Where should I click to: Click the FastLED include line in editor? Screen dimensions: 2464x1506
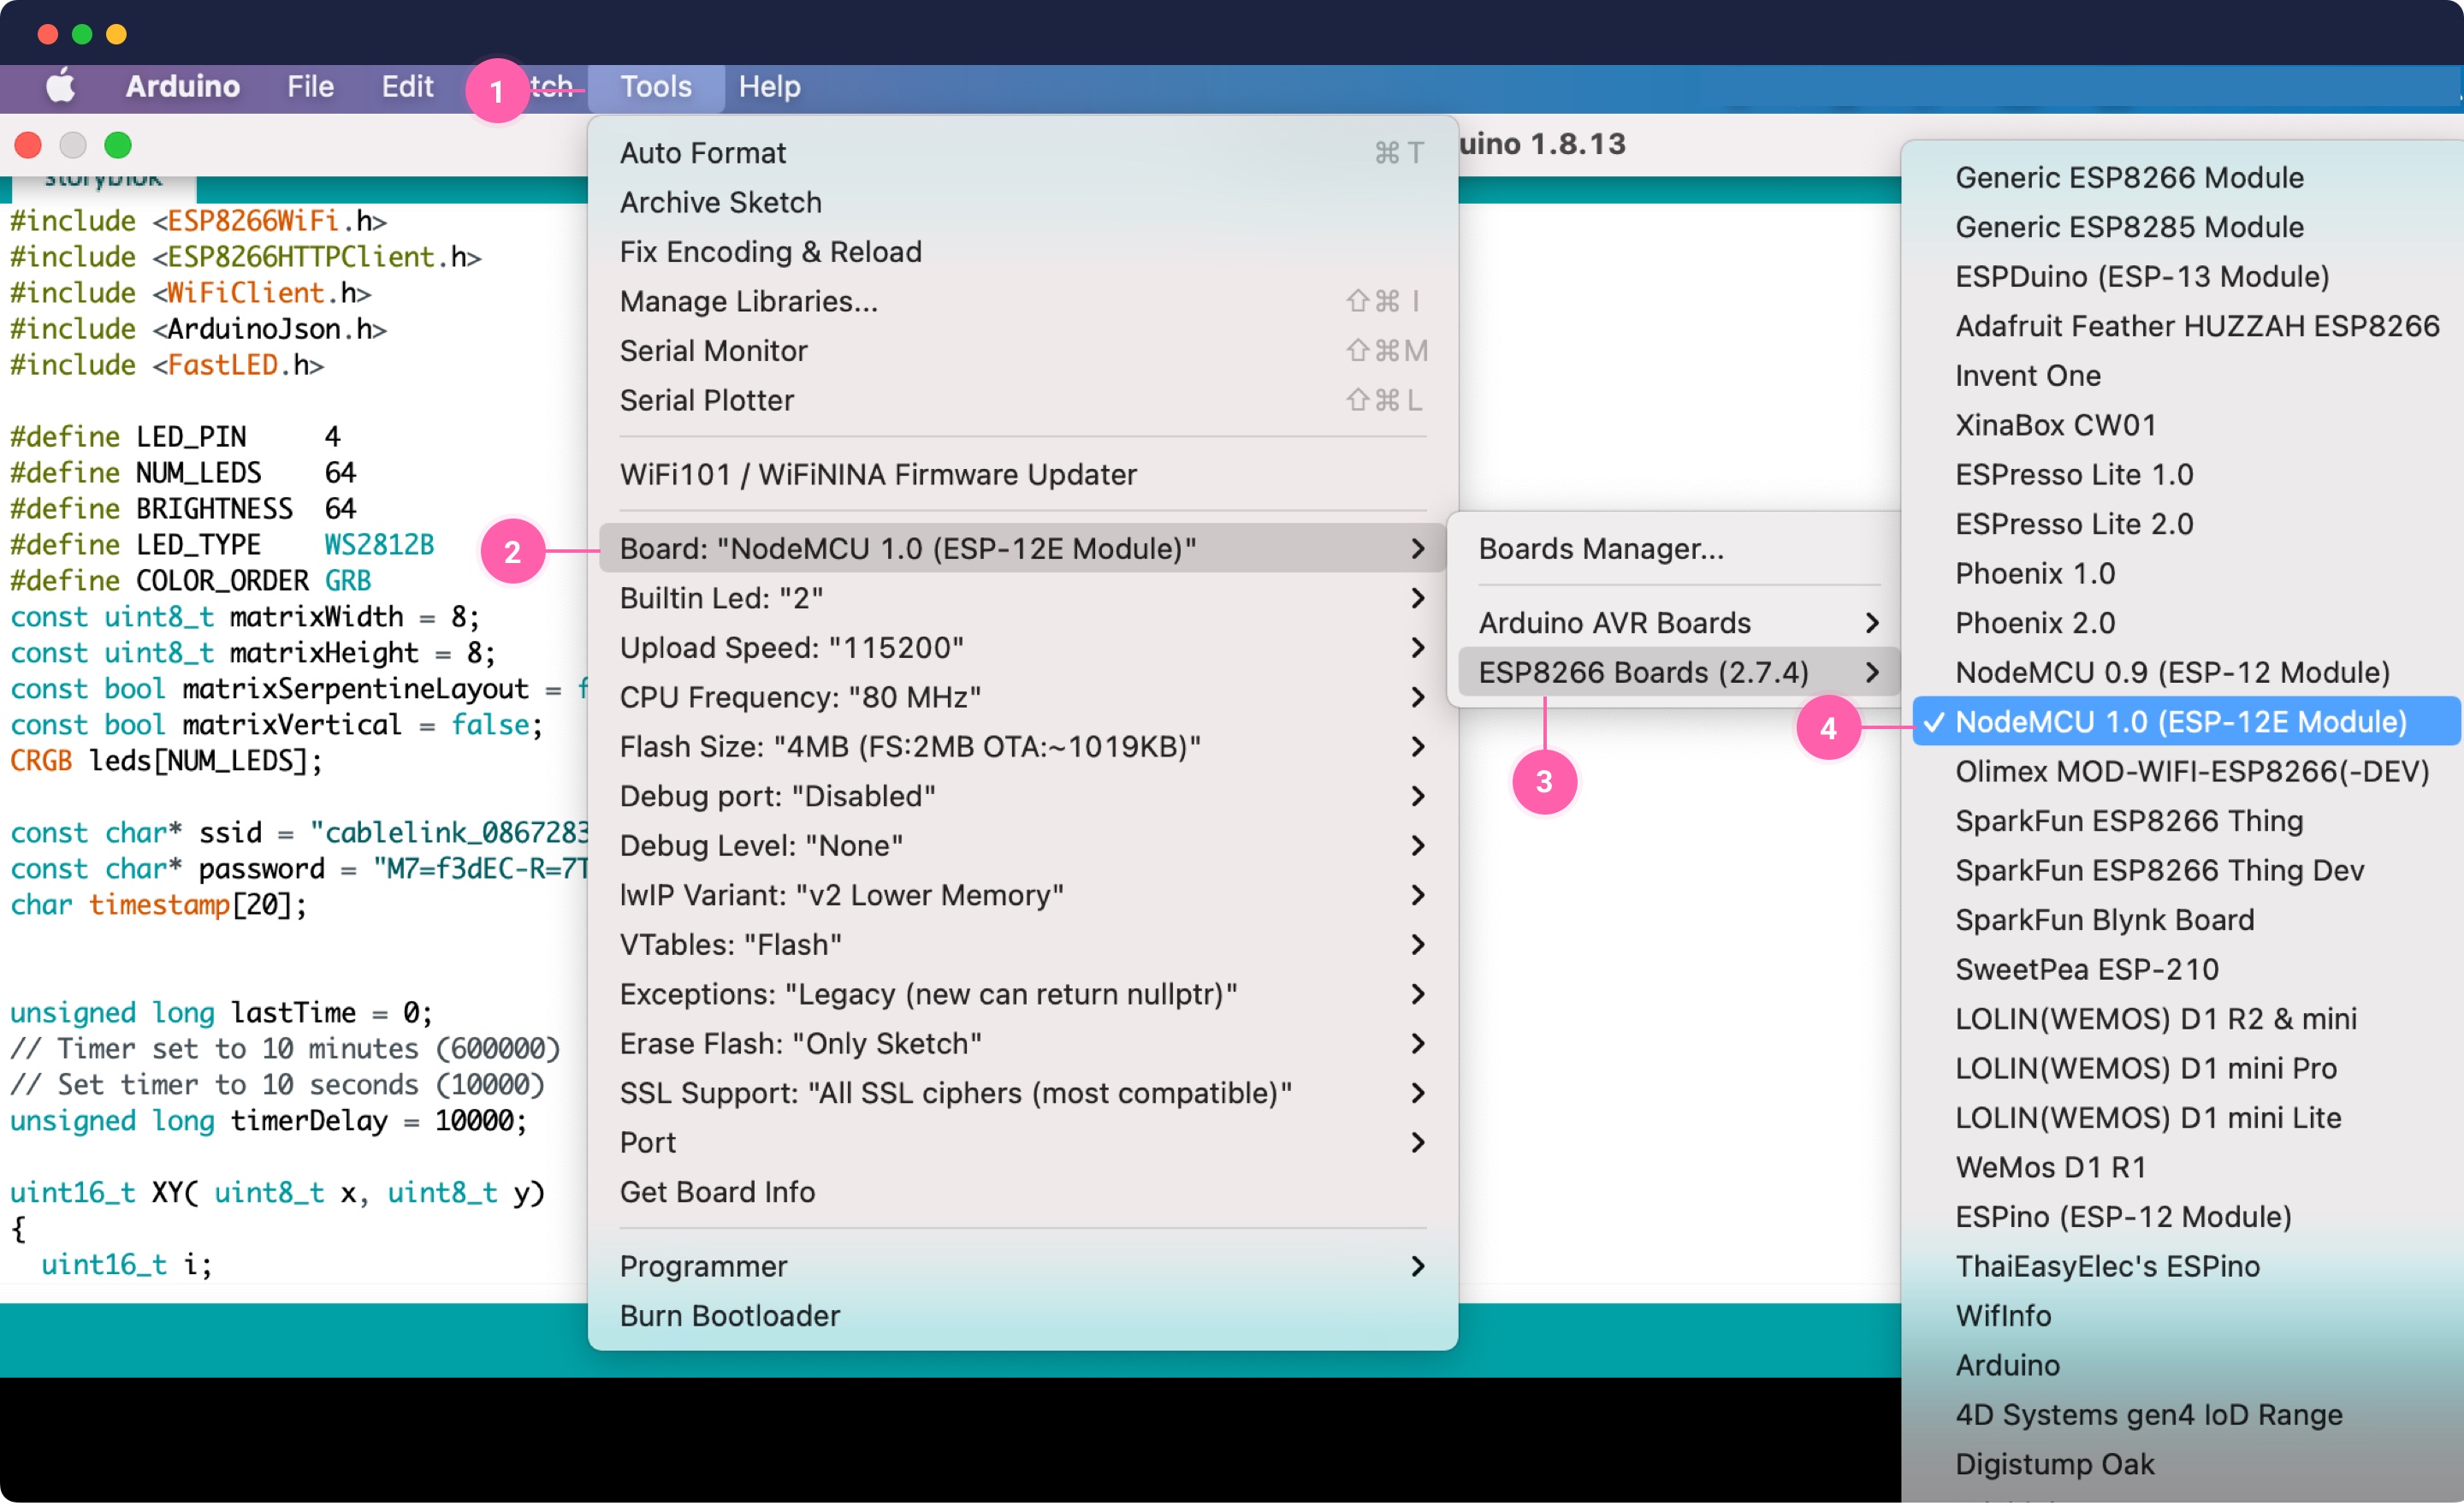click(x=167, y=365)
